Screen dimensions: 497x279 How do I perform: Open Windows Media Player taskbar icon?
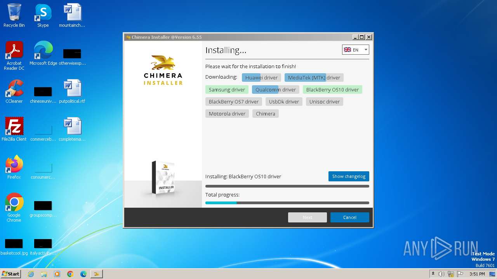[57, 274]
